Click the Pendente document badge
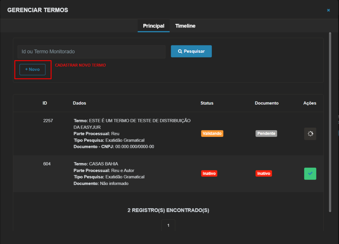 click(266, 133)
